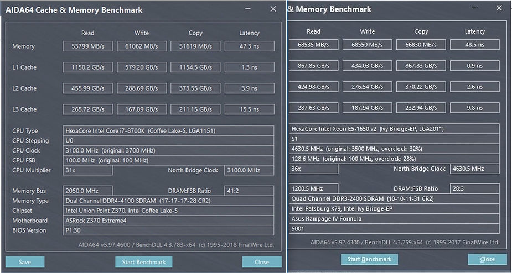The image size is (512, 273).
Task: Select the 1150.2 GB/s L1 cache read value
Action: pos(88,67)
